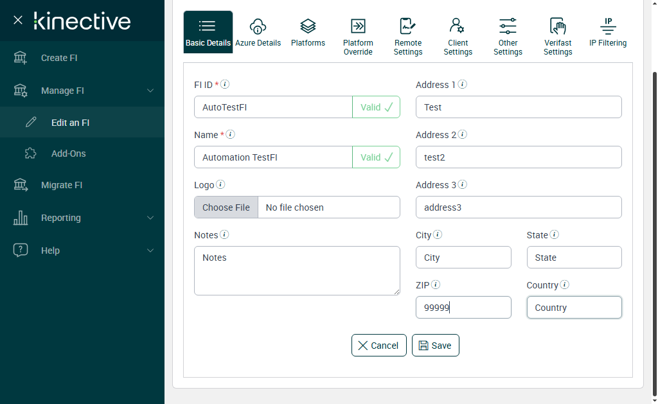Click the Country info icon
This screenshot has height=404, width=658.
[565, 285]
